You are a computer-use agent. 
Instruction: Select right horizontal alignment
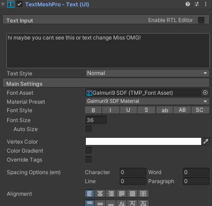[x=111, y=193]
